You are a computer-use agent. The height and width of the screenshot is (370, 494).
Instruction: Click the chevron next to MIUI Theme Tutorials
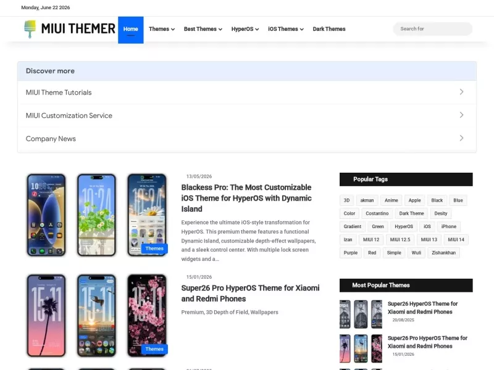[x=461, y=92]
